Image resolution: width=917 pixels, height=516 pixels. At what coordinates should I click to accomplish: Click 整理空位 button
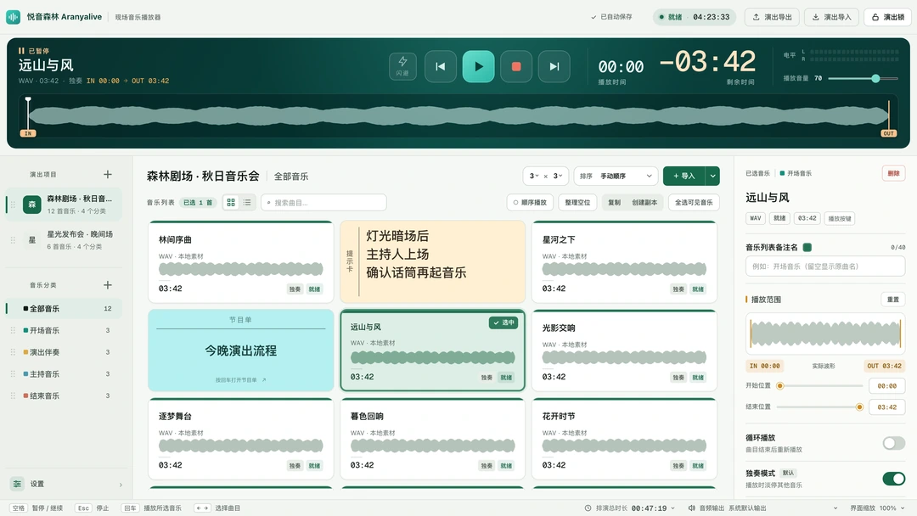coord(577,202)
